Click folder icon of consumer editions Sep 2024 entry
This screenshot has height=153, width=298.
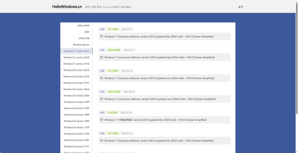pyautogui.click(x=102, y=57)
